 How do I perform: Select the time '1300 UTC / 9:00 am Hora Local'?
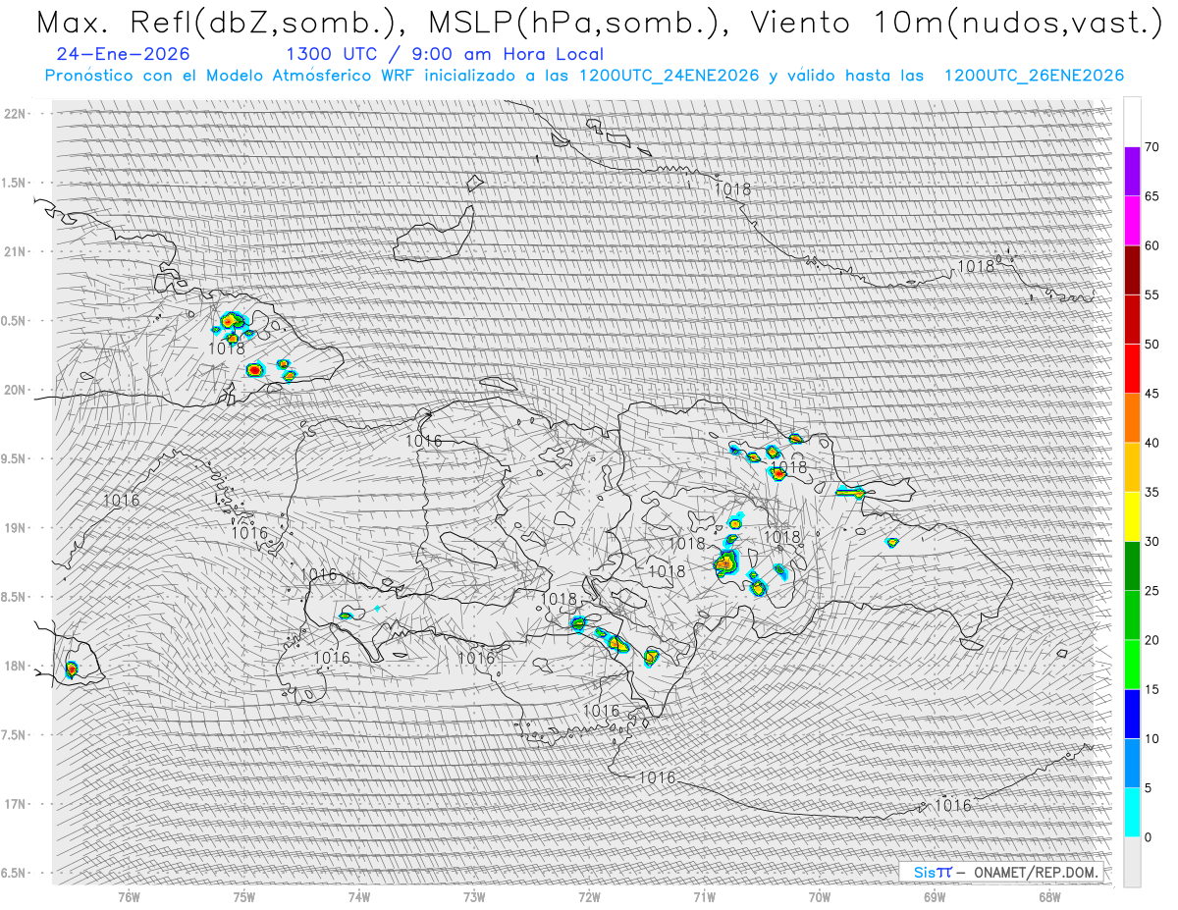coord(445,54)
